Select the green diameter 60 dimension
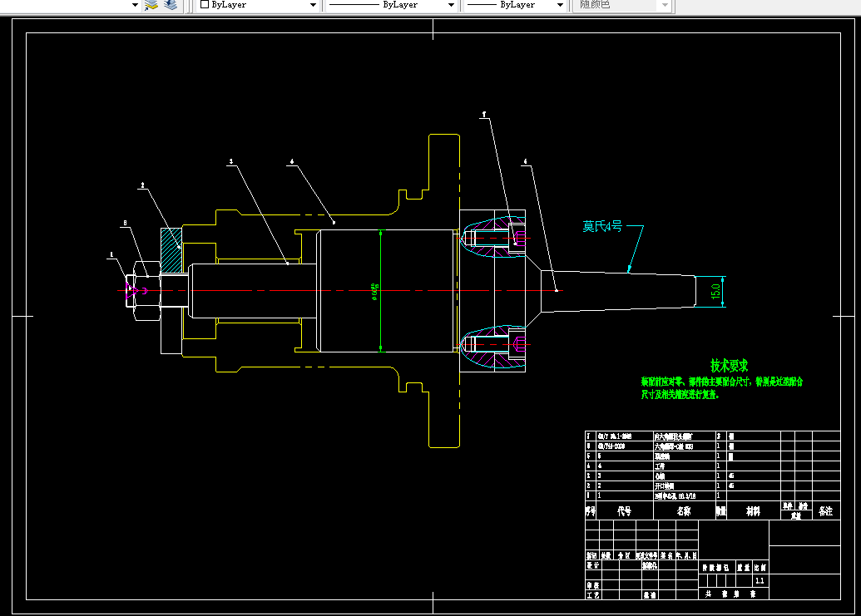This screenshot has width=861, height=616. pos(378,291)
